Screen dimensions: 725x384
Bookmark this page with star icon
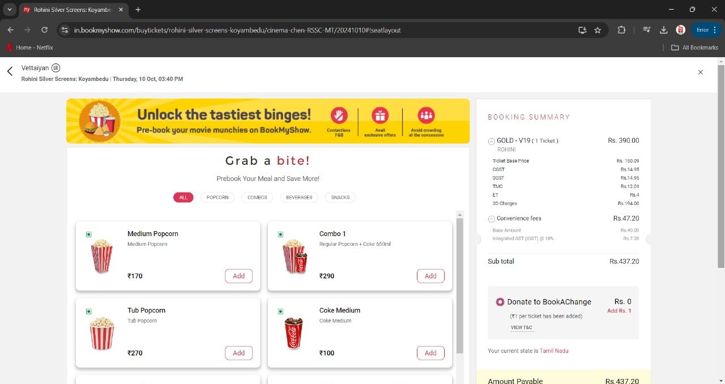(598, 30)
